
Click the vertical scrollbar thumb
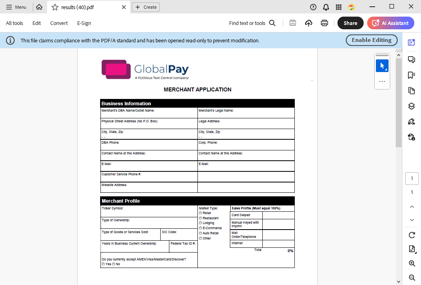point(398,103)
